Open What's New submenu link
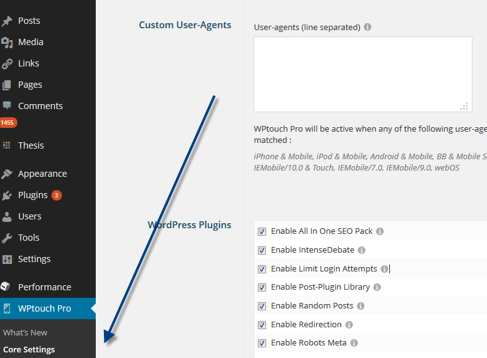The image size is (487, 358). click(25, 332)
